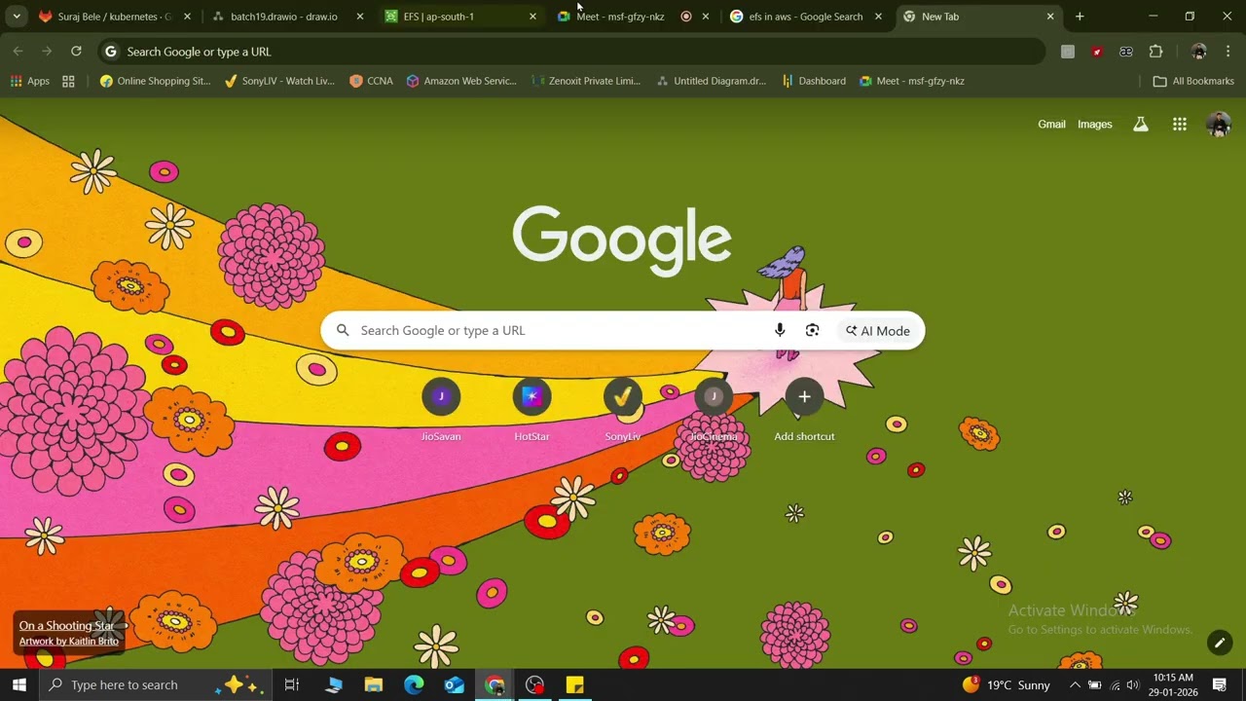
Task: Start a voice search with the microphone
Action: click(780, 330)
